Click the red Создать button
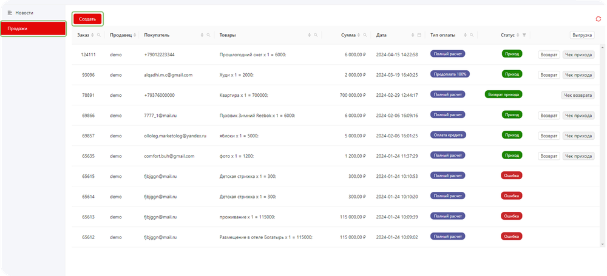Image resolution: width=607 pixels, height=276 pixels. pyautogui.click(x=87, y=19)
